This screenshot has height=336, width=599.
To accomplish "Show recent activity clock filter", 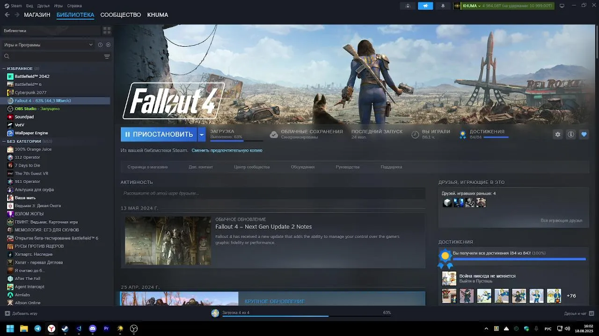I will click(x=100, y=45).
